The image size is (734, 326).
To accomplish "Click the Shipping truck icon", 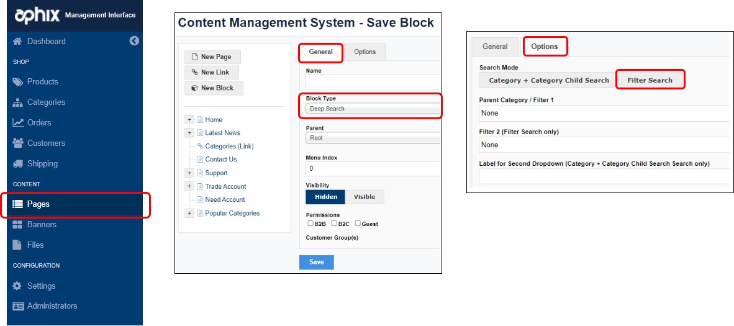I will pos(18,164).
